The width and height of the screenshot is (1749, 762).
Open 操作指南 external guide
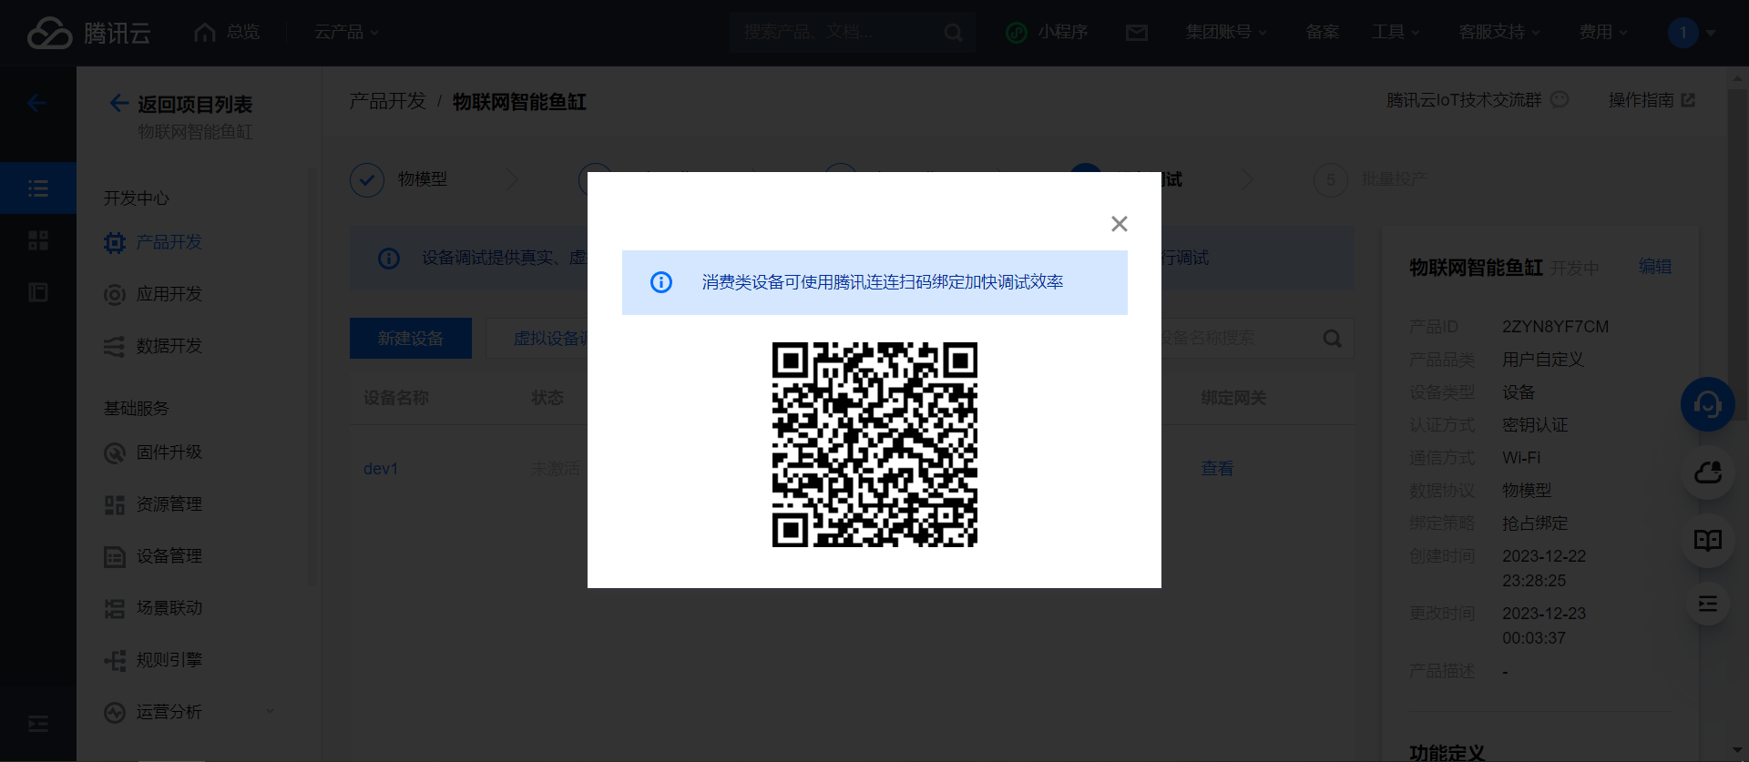click(x=1651, y=100)
